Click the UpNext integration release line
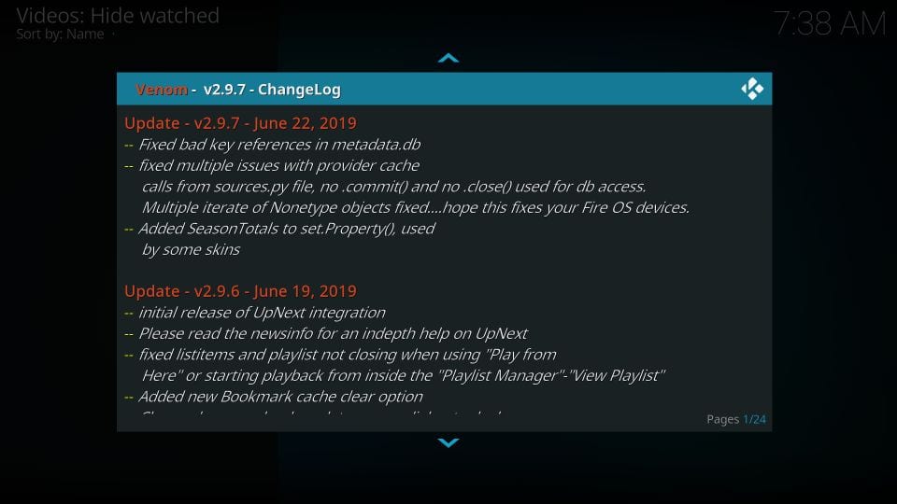Viewport: 897px width, 504px height. click(x=255, y=313)
